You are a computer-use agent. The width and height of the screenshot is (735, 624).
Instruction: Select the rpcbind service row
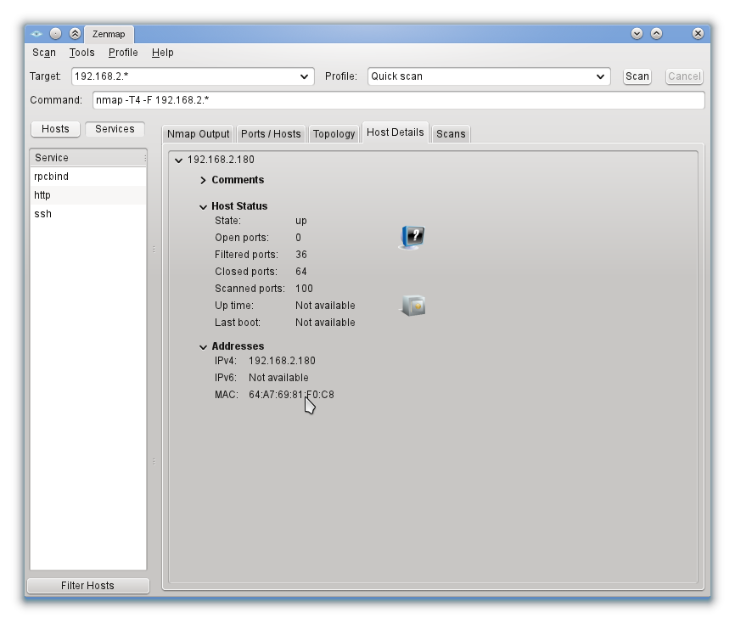[88, 177]
